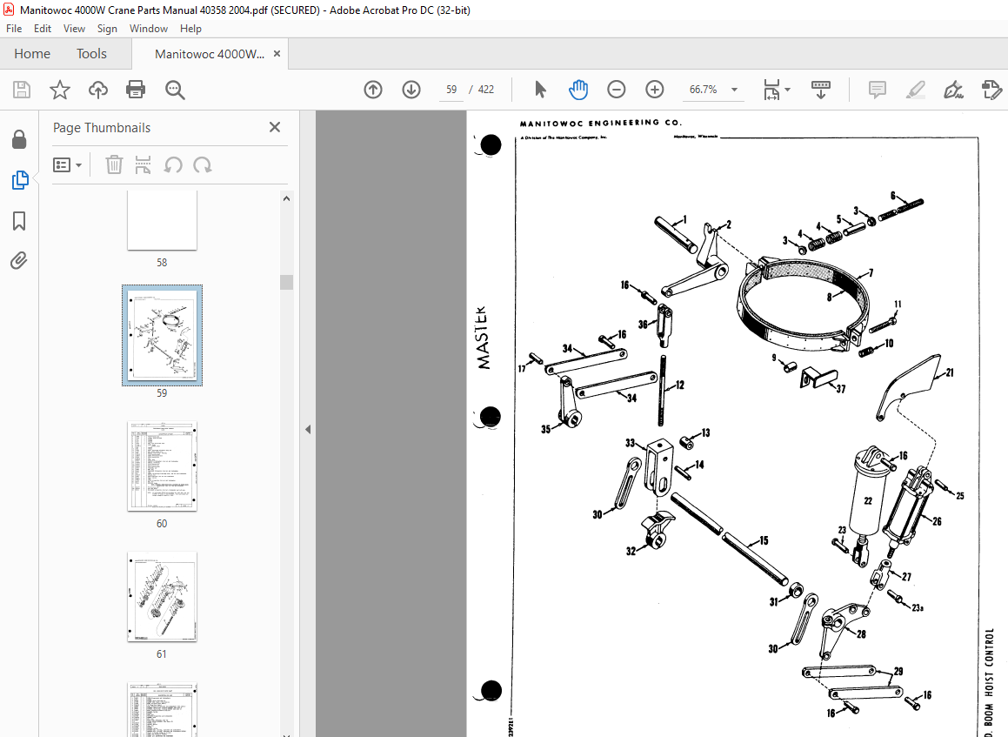Open the Edit menu
The width and height of the screenshot is (1008, 737).
tap(43, 29)
